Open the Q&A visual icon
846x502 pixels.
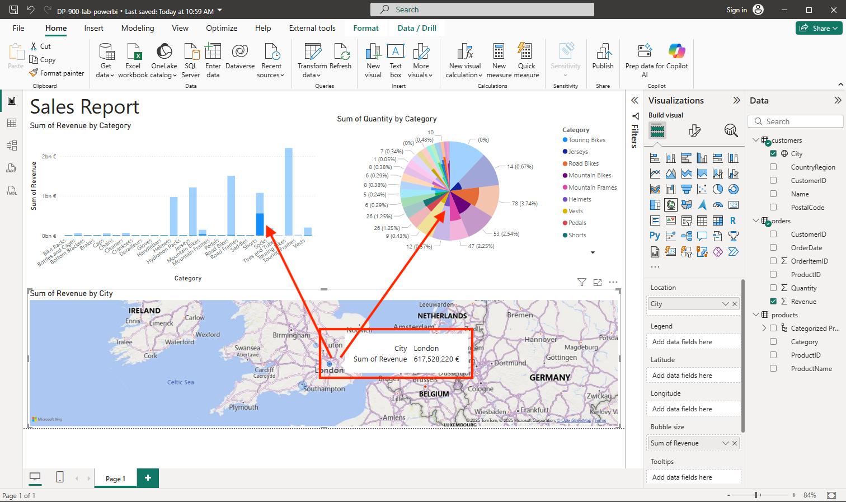pos(702,236)
